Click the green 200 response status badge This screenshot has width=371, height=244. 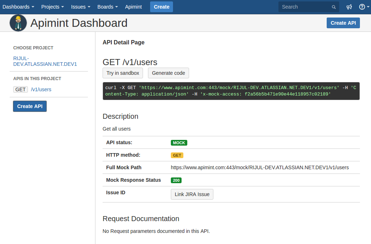176,180
